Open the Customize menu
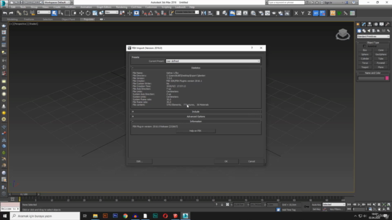The image size is (392, 220). tap(151, 7)
